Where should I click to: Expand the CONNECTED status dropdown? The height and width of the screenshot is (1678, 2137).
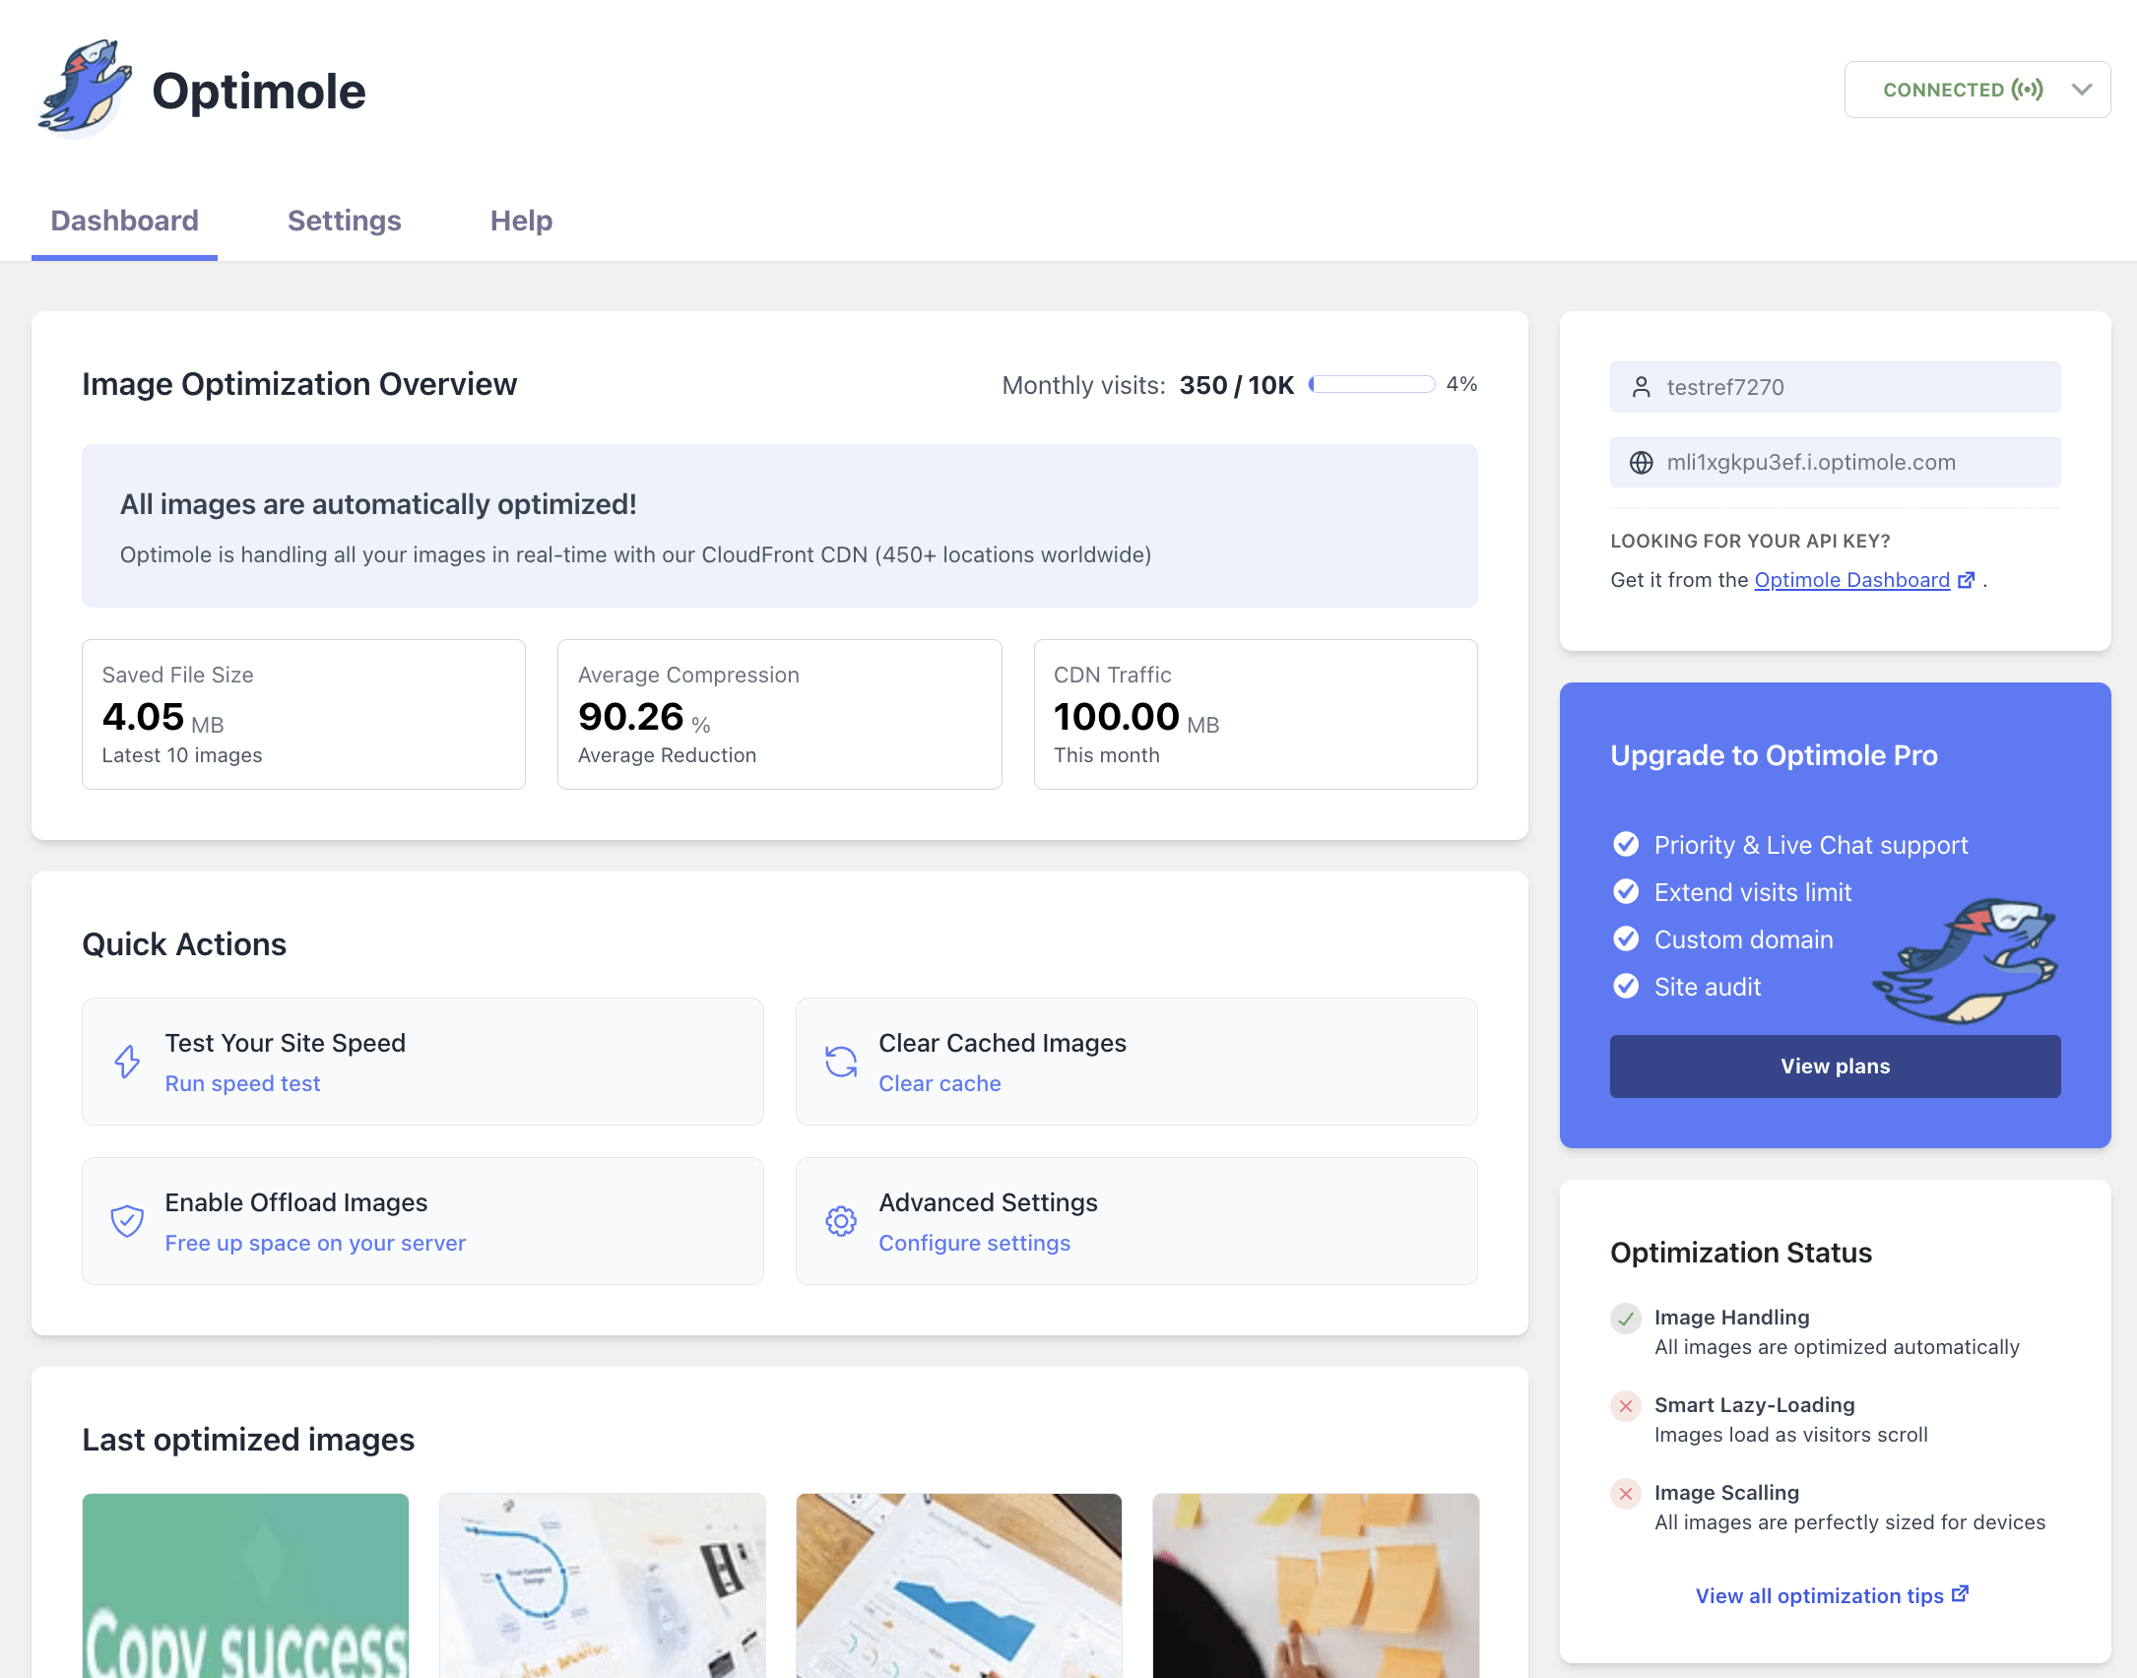tap(1962, 90)
